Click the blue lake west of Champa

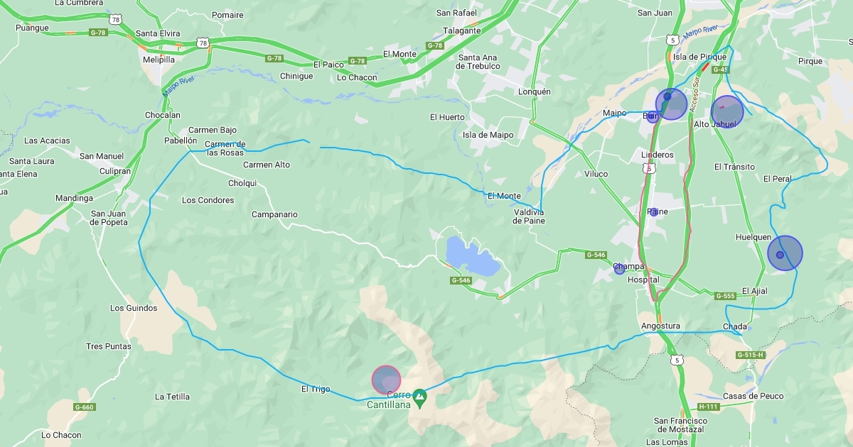pos(472,256)
